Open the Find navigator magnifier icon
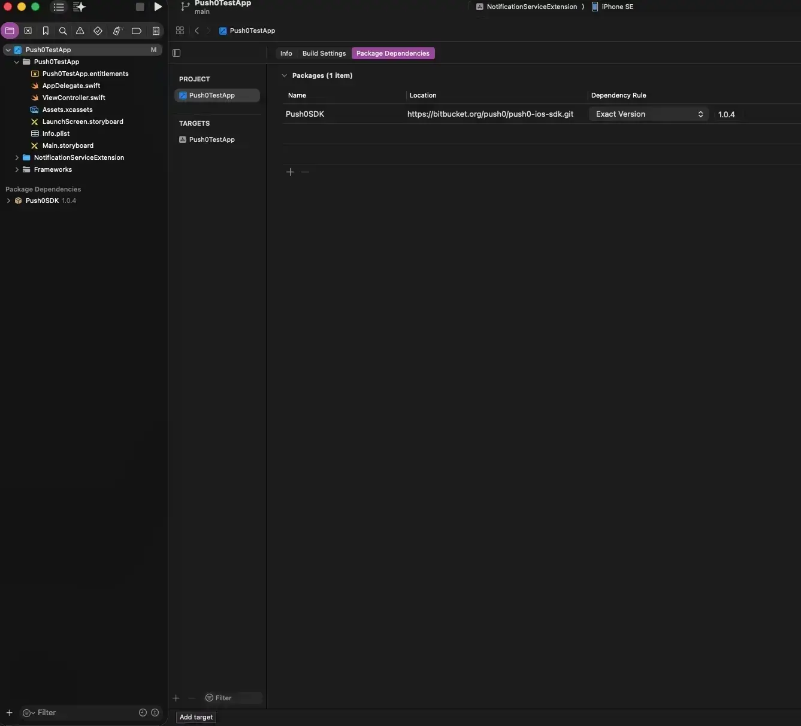Image resolution: width=801 pixels, height=726 pixels. tap(63, 31)
